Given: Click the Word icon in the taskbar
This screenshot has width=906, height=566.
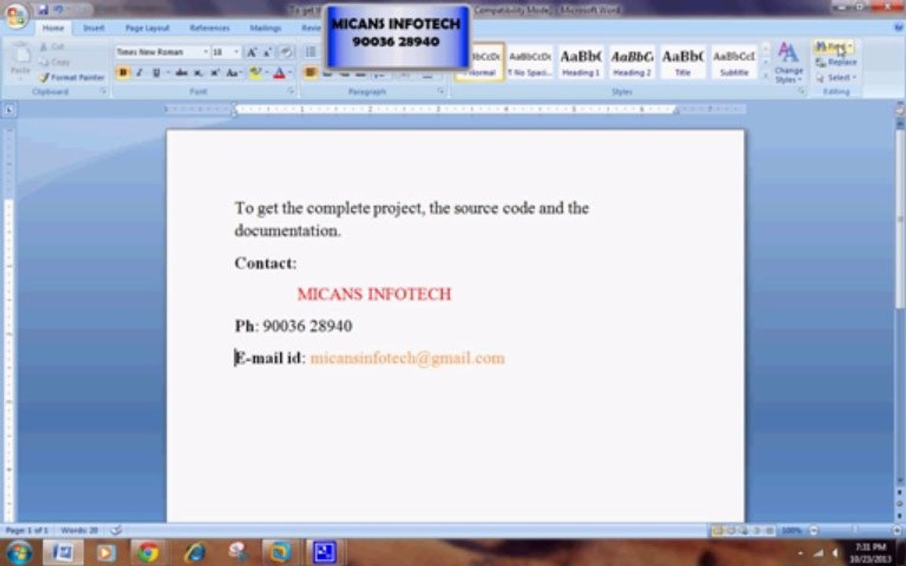Looking at the screenshot, I should click(x=62, y=553).
